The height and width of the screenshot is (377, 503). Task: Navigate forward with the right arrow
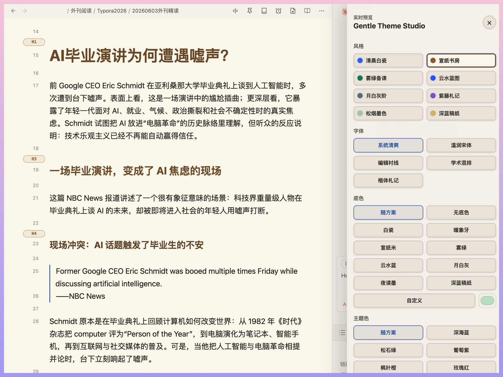(25, 11)
